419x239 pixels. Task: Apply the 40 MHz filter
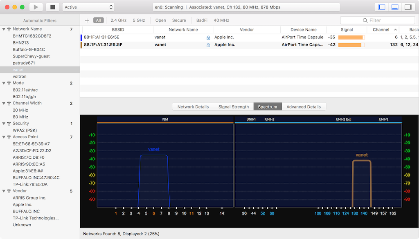point(221,20)
